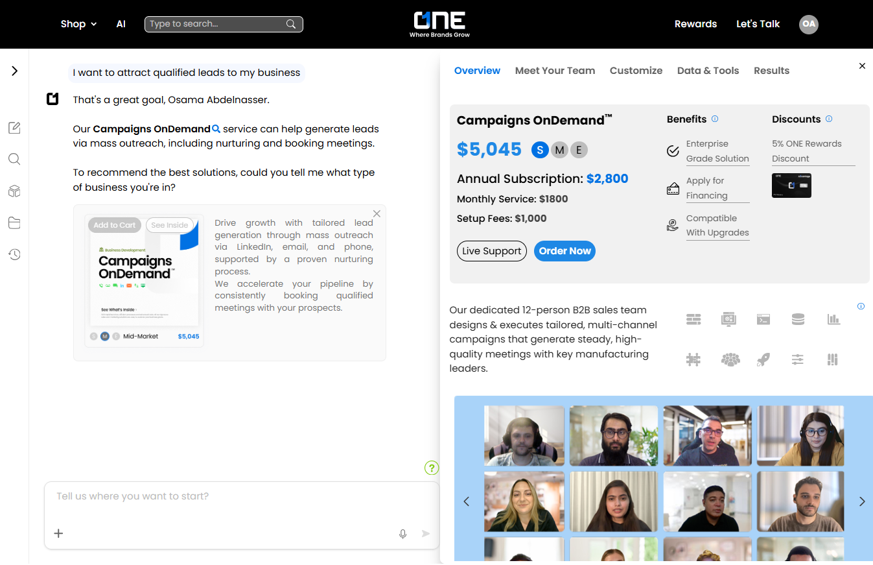This screenshot has height=565, width=873.
Task: Click the magnifier icon in the top search bar
Action: [291, 24]
